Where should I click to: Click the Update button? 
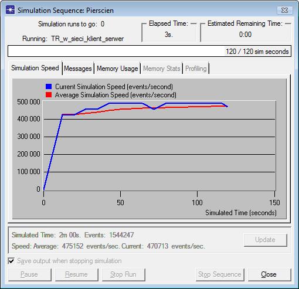click(265, 240)
